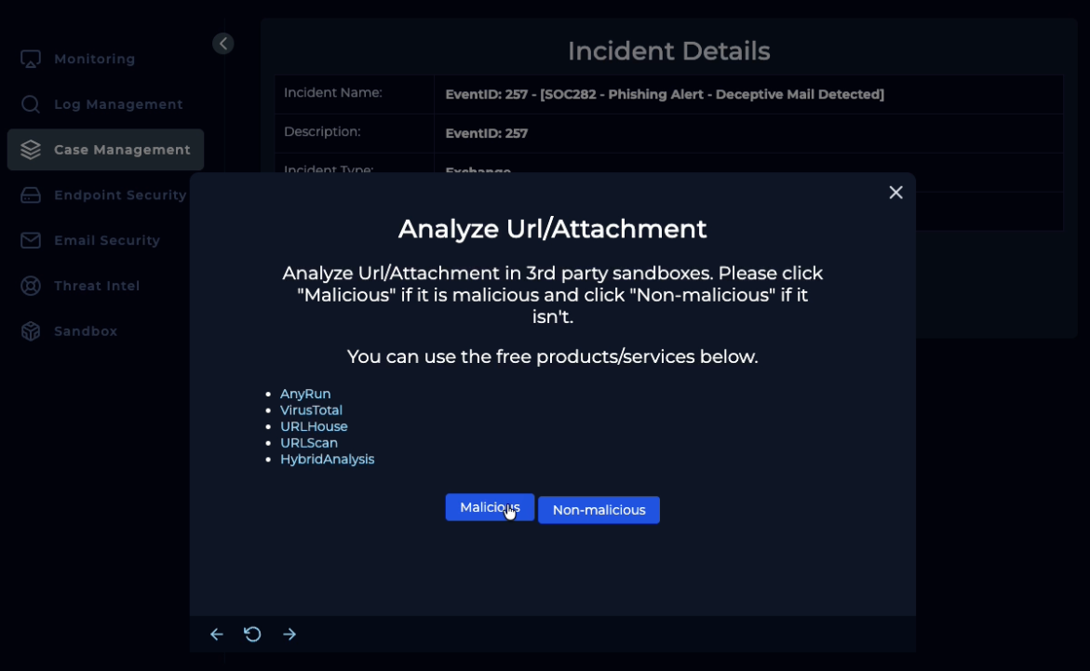This screenshot has width=1090, height=671.
Task: Collapse the sidebar with the chevron button
Action: pyautogui.click(x=222, y=44)
